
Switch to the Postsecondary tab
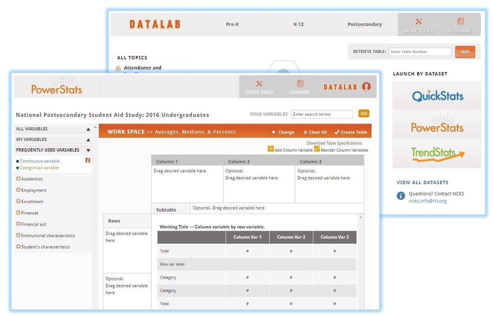click(364, 23)
